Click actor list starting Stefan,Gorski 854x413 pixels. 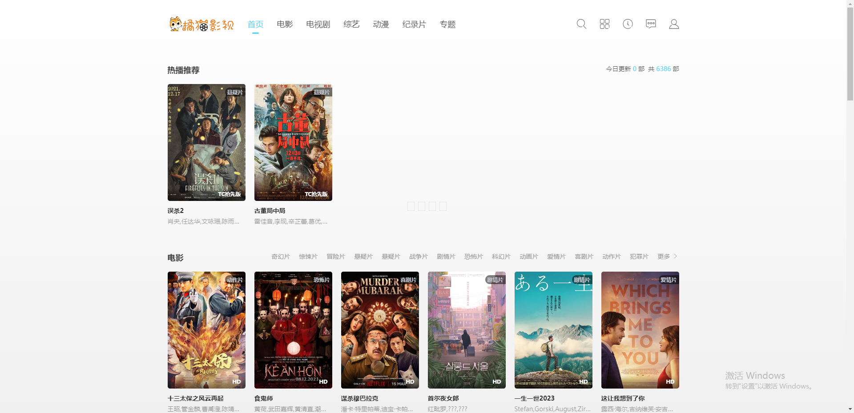pos(553,409)
